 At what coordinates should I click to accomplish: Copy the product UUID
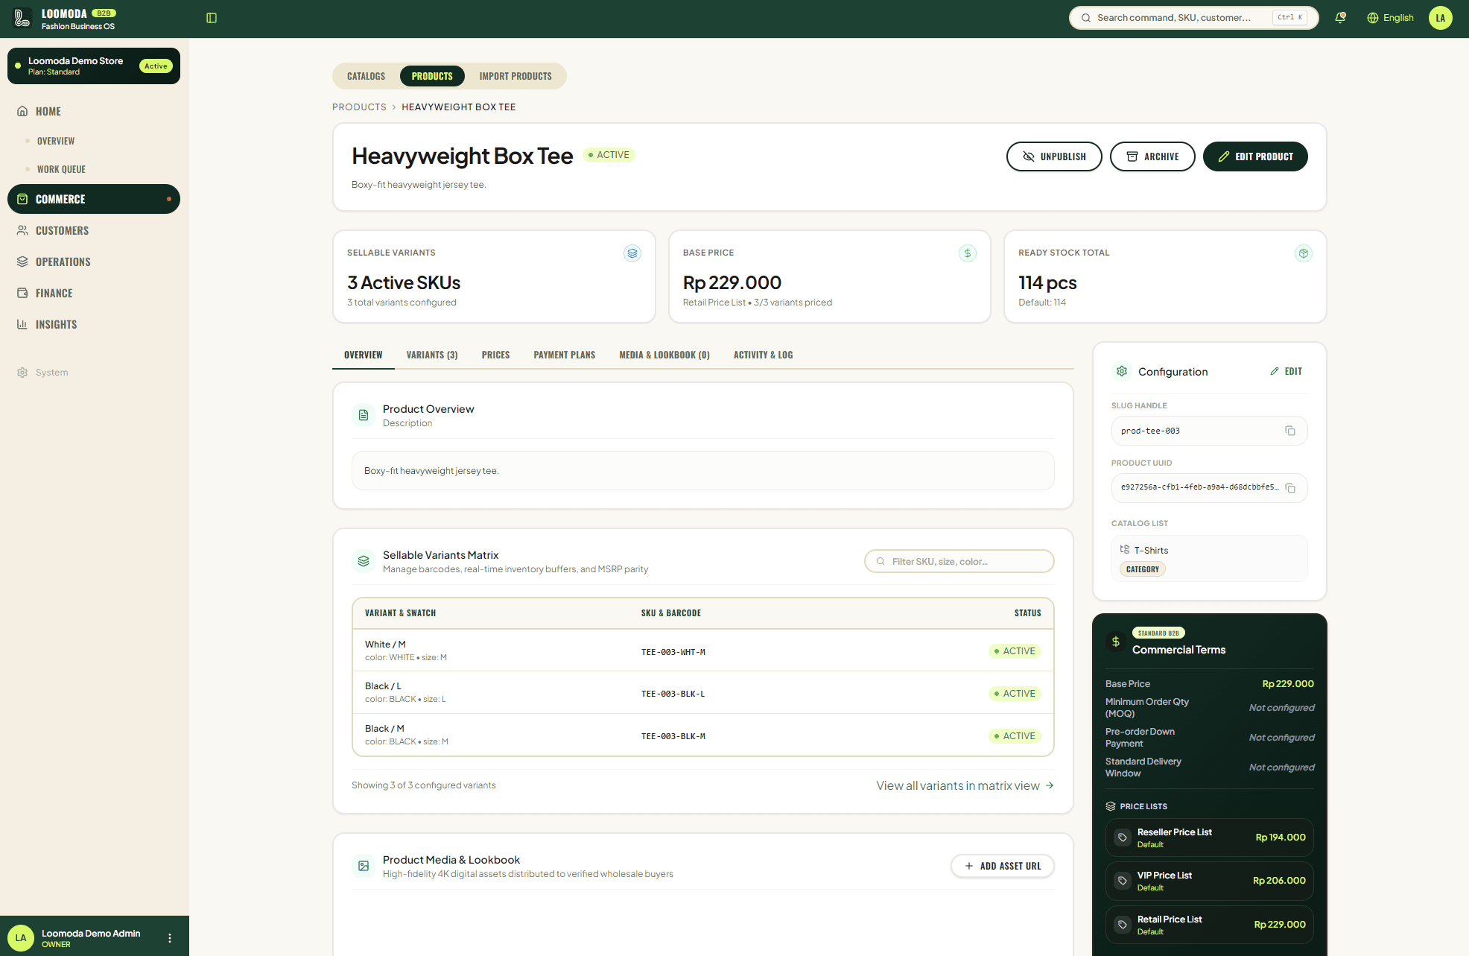click(x=1290, y=488)
